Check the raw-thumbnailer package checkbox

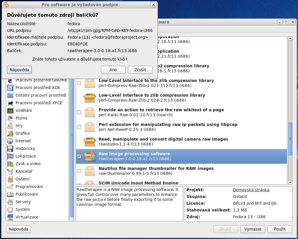pos(79,171)
